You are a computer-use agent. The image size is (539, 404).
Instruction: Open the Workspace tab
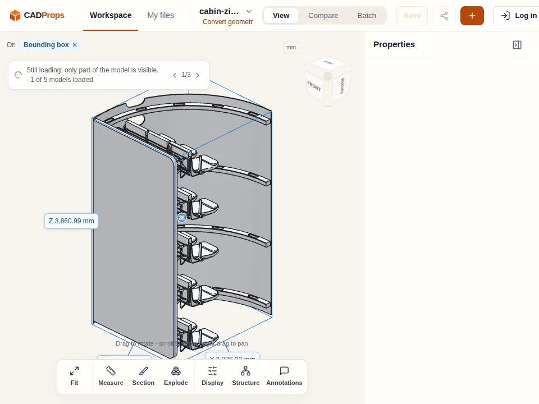point(111,16)
